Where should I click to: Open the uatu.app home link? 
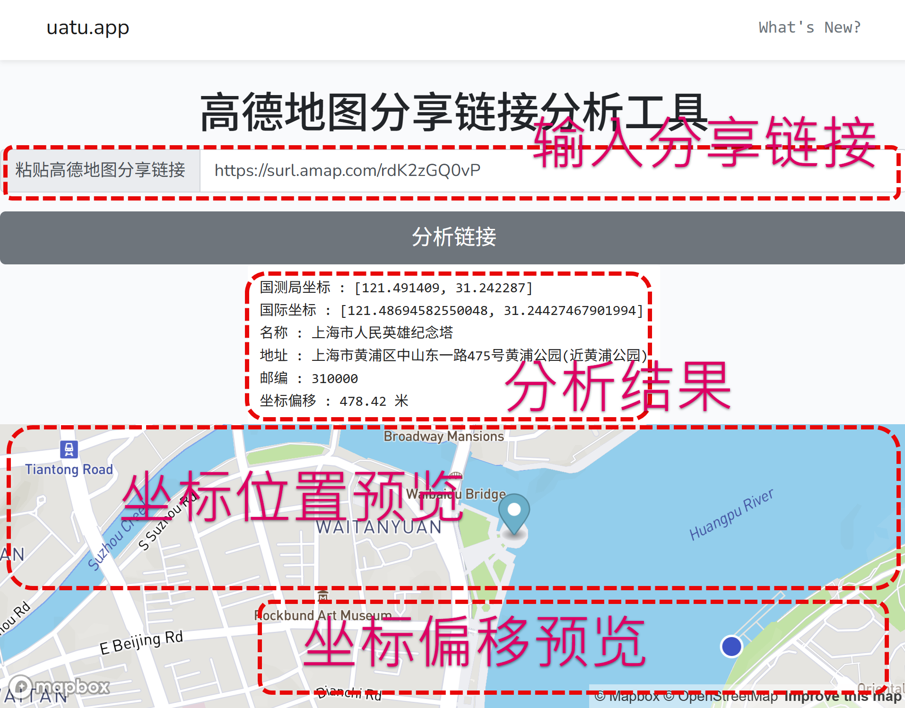[x=87, y=27]
